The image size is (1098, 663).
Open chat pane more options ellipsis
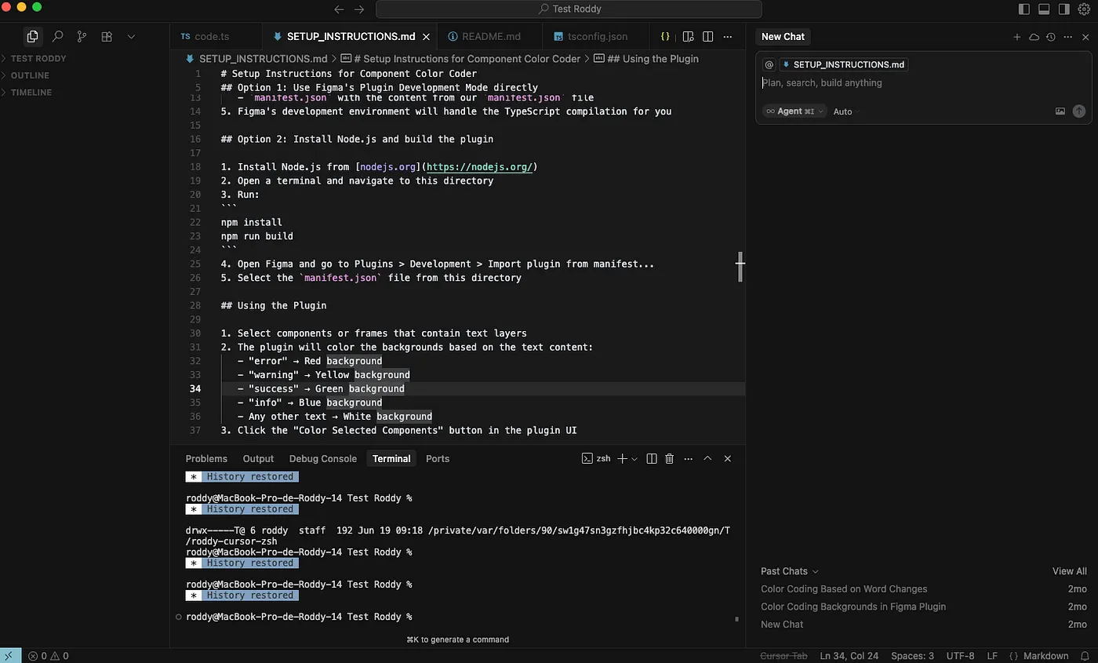pos(1067,37)
